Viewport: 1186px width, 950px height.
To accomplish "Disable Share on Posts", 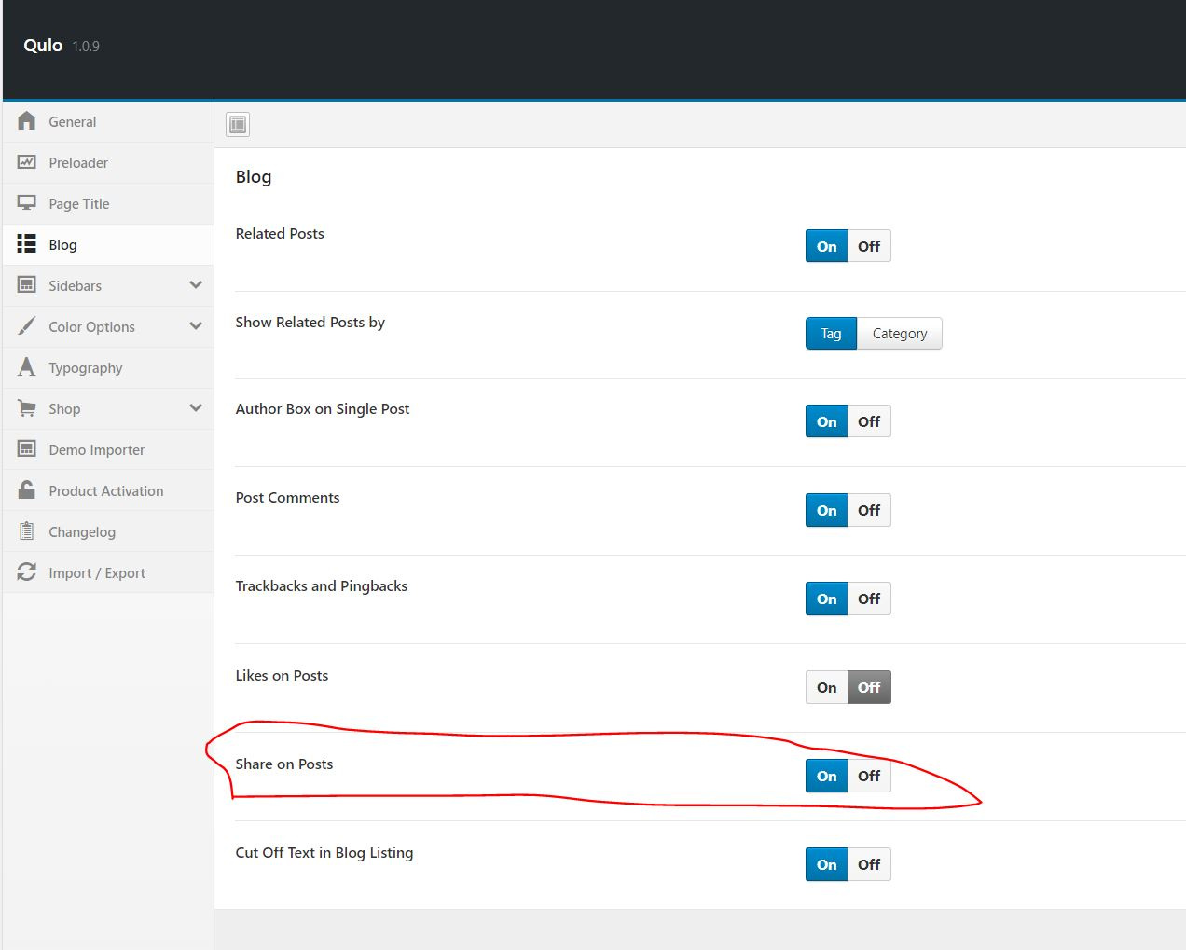I will click(x=869, y=776).
